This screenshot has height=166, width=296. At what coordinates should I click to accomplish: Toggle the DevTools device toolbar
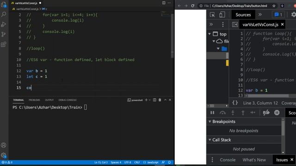pyautogui.click(x=222, y=15)
